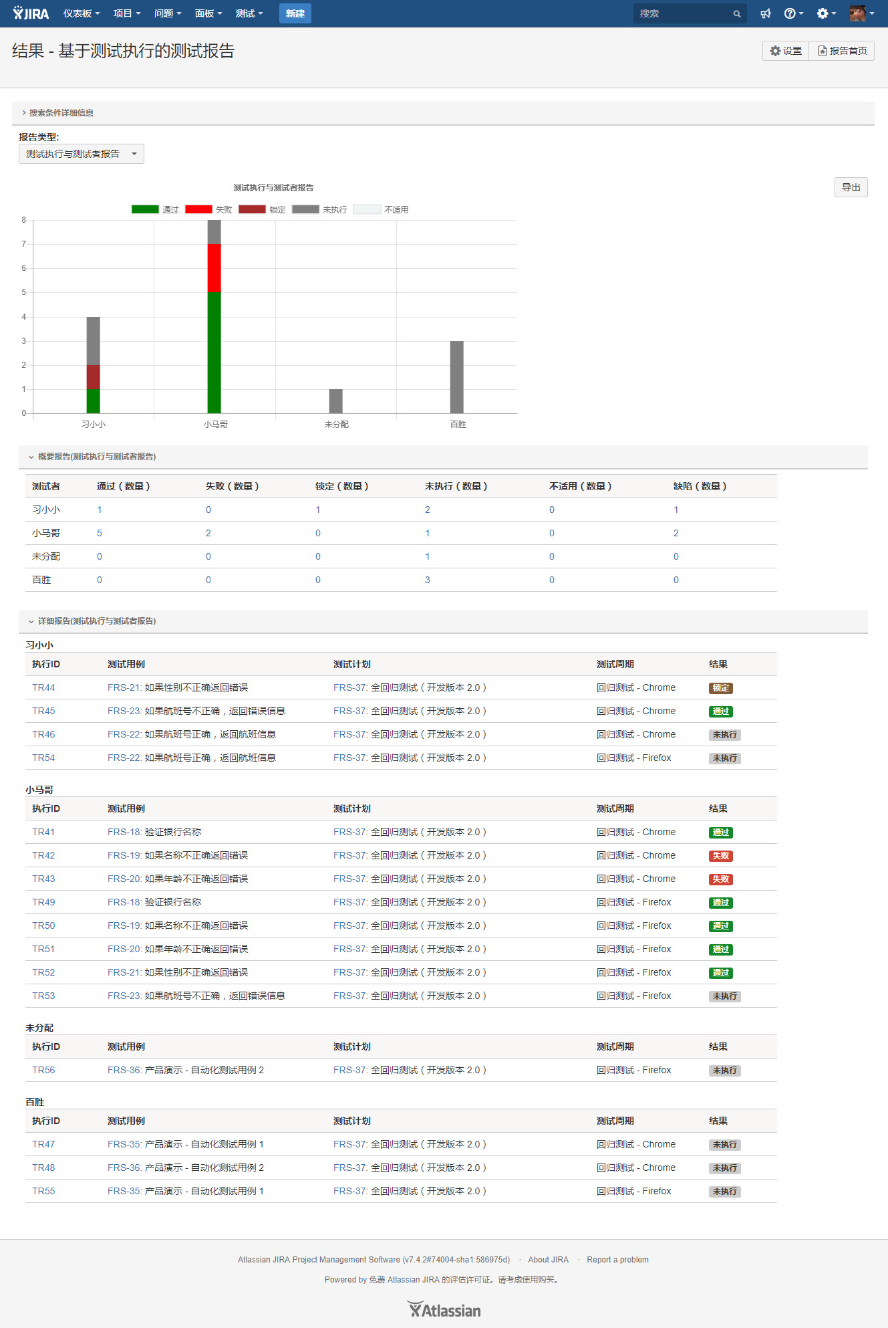Open execution TR41
This screenshot has height=1328, width=888.
click(43, 832)
